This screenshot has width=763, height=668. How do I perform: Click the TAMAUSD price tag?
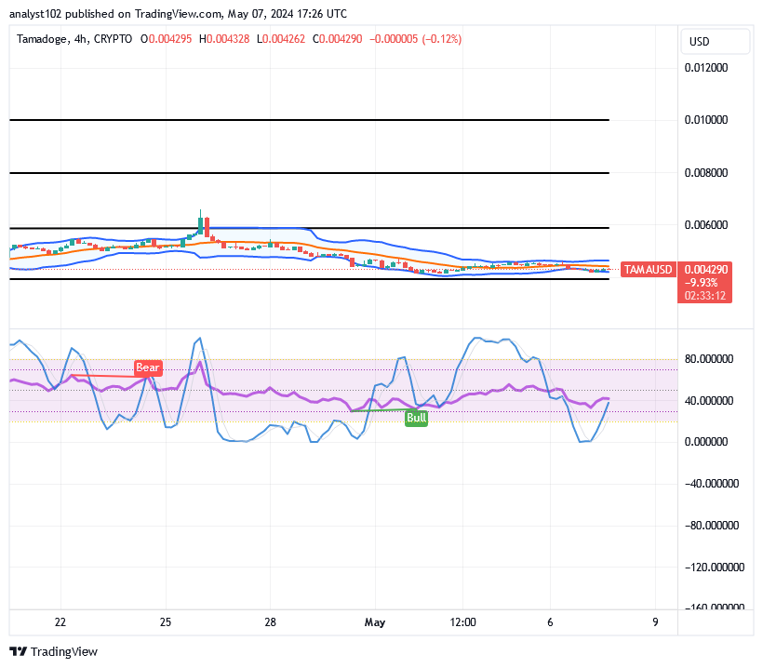(649, 270)
